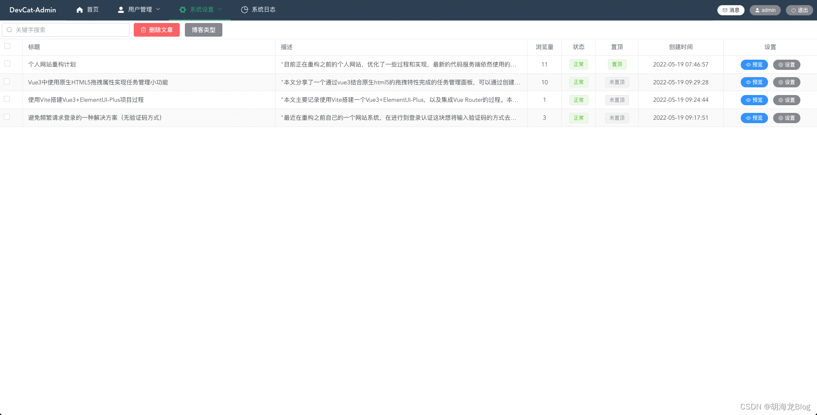Click the 描述 column header
Image resolution: width=817 pixels, height=415 pixels.
[287, 47]
